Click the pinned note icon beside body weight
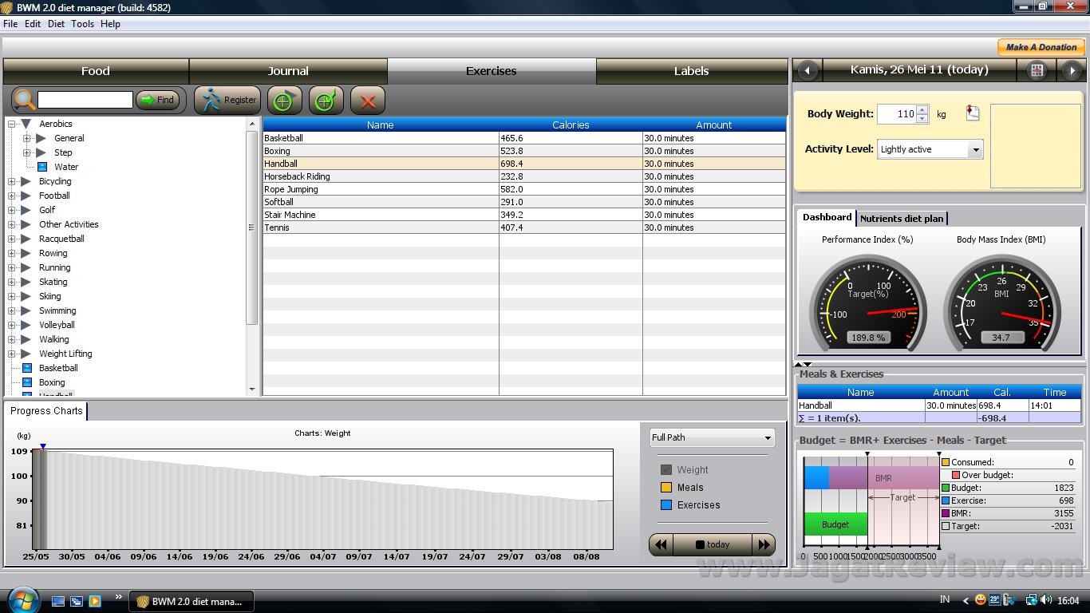The image size is (1090, 613). pyautogui.click(x=972, y=113)
